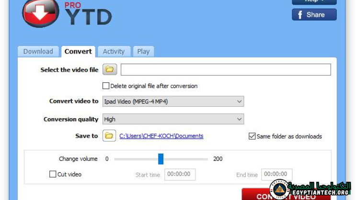This screenshot has height=200, width=356.
Task: Open the Activity tab
Action: [114, 52]
